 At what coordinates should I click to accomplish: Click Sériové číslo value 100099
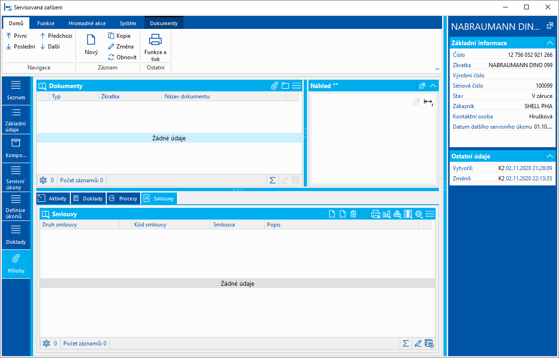544,85
